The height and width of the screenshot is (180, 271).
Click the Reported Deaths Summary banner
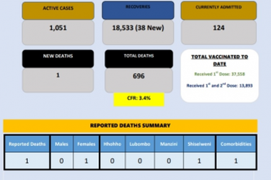(130, 126)
